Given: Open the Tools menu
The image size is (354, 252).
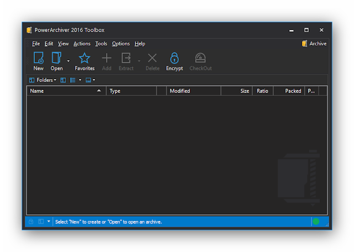Looking at the screenshot, I should pyautogui.click(x=101, y=44).
